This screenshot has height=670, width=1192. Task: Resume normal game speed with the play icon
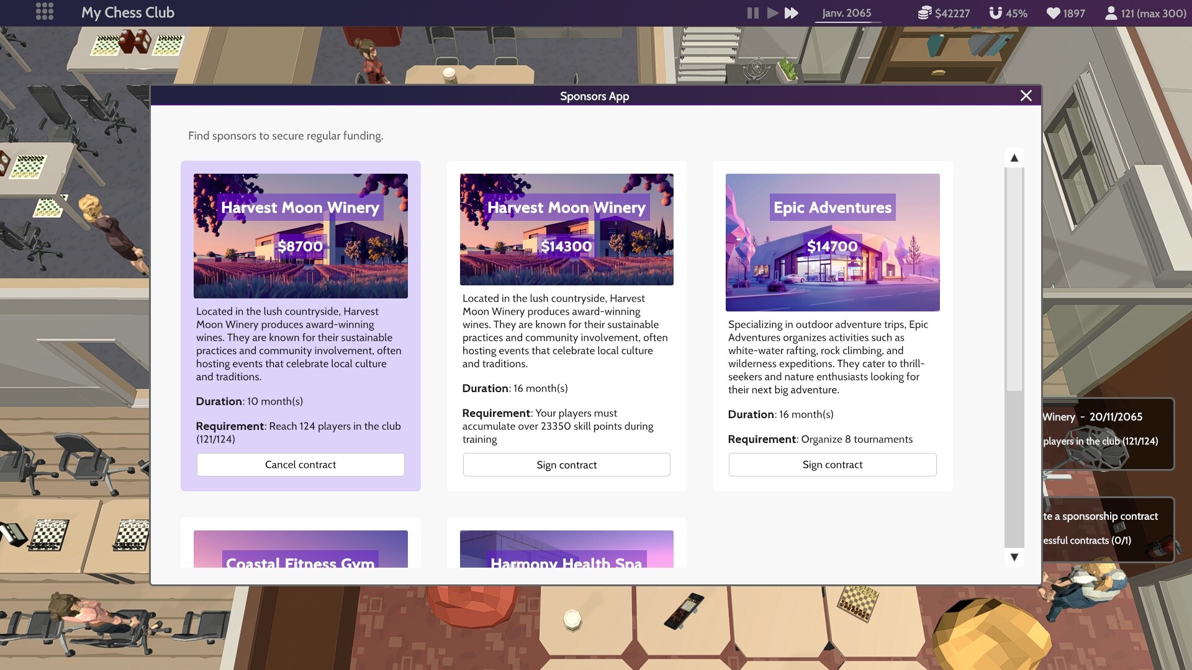click(772, 12)
